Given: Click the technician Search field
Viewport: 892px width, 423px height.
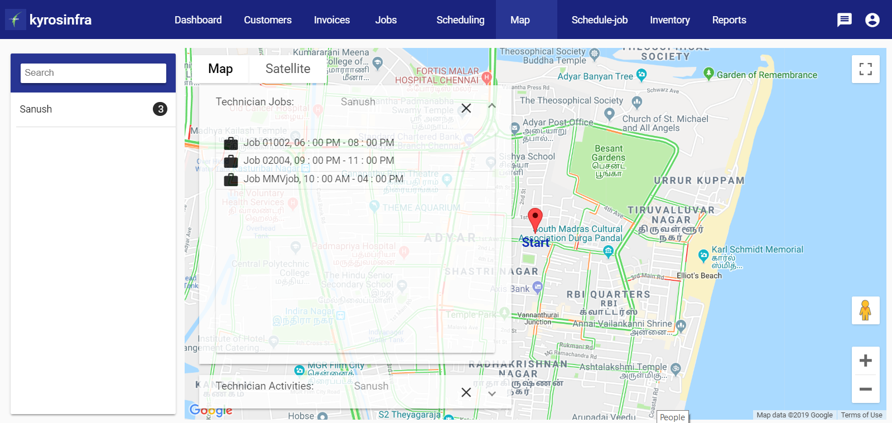Looking at the screenshot, I should pyautogui.click(x=93, y=73).
